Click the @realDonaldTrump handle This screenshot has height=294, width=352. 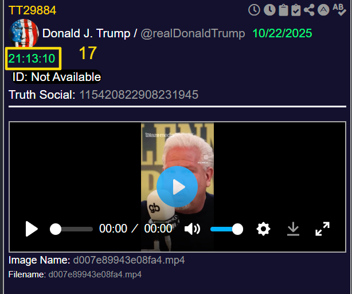(193, 33)
